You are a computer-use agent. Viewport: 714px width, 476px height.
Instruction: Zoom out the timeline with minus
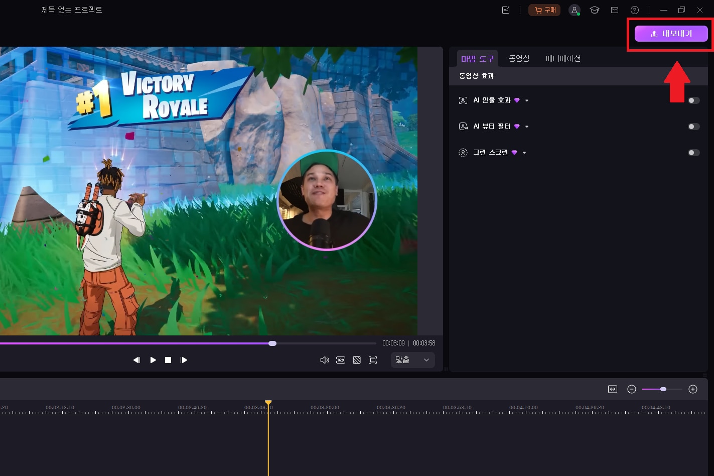[x=632, y=389]
